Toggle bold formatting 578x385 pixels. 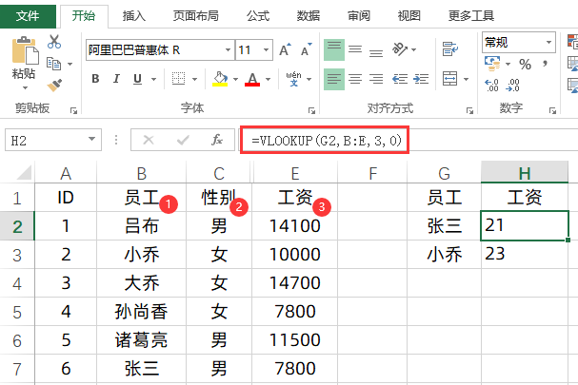[95, 79]
